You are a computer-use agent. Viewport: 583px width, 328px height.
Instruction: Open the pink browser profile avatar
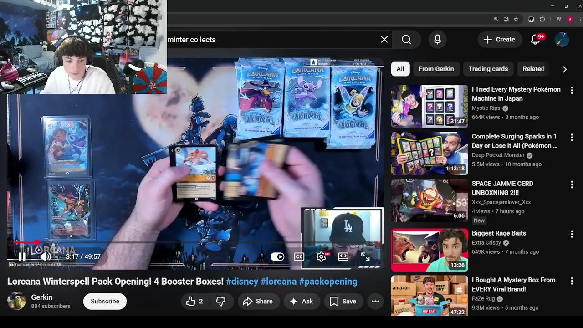570,19
